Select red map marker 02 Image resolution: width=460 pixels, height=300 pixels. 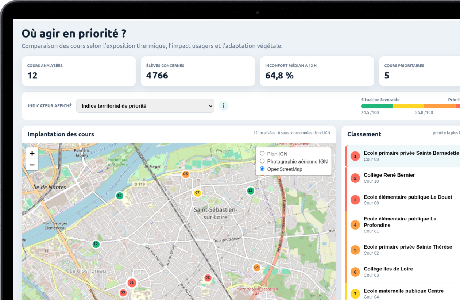coord(208,278)
